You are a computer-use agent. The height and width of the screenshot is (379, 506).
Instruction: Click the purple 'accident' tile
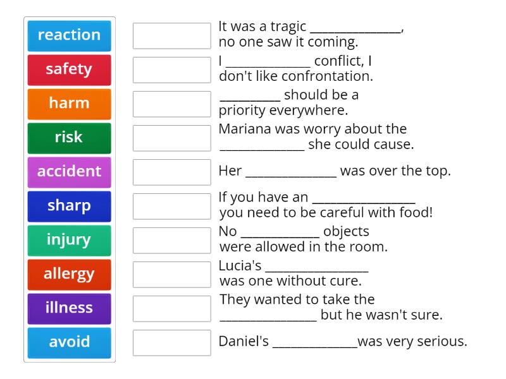(68, 172)
